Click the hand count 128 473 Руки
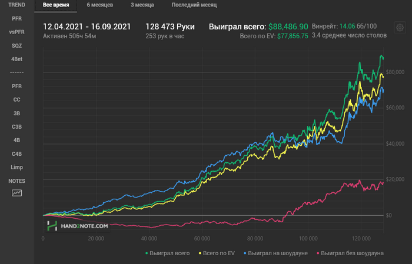412x264 pixels. click(x=170, y=27)
